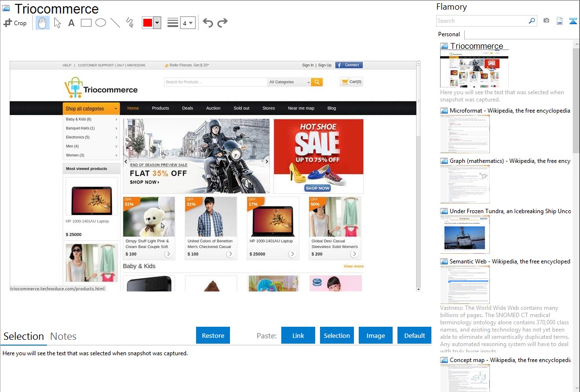Select the ellipse shape tool

point(101,23)
